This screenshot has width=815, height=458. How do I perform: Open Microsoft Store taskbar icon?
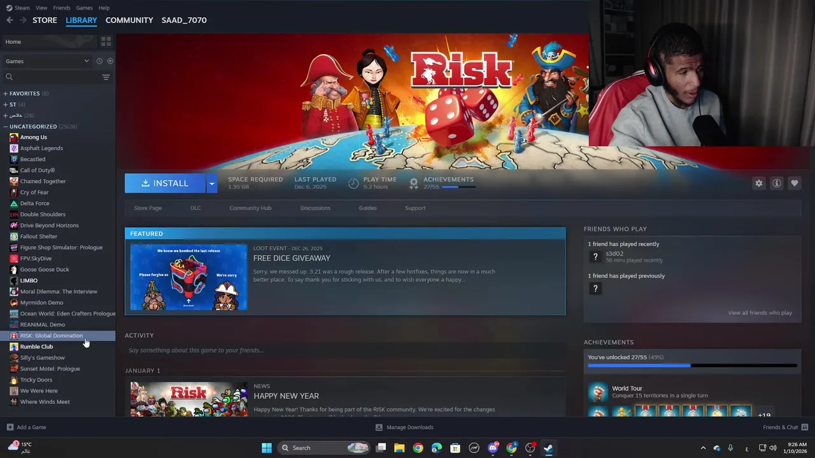455,448
